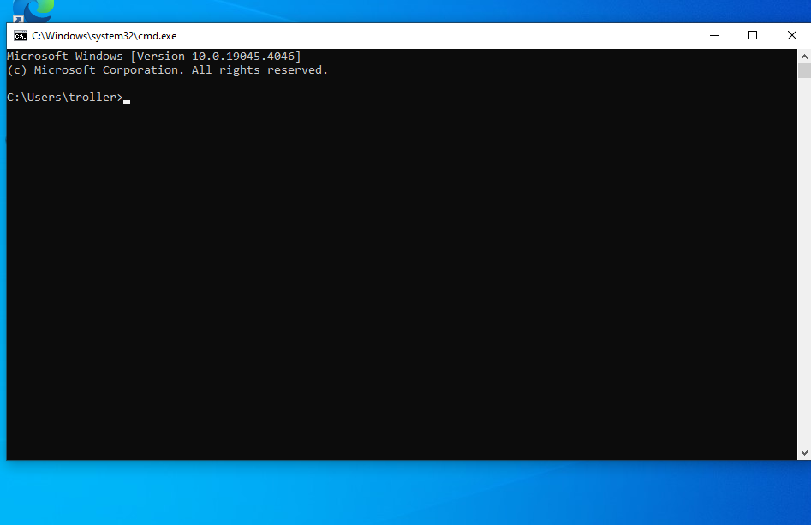Click the vertical scrollbar thumb

[803, 71]
